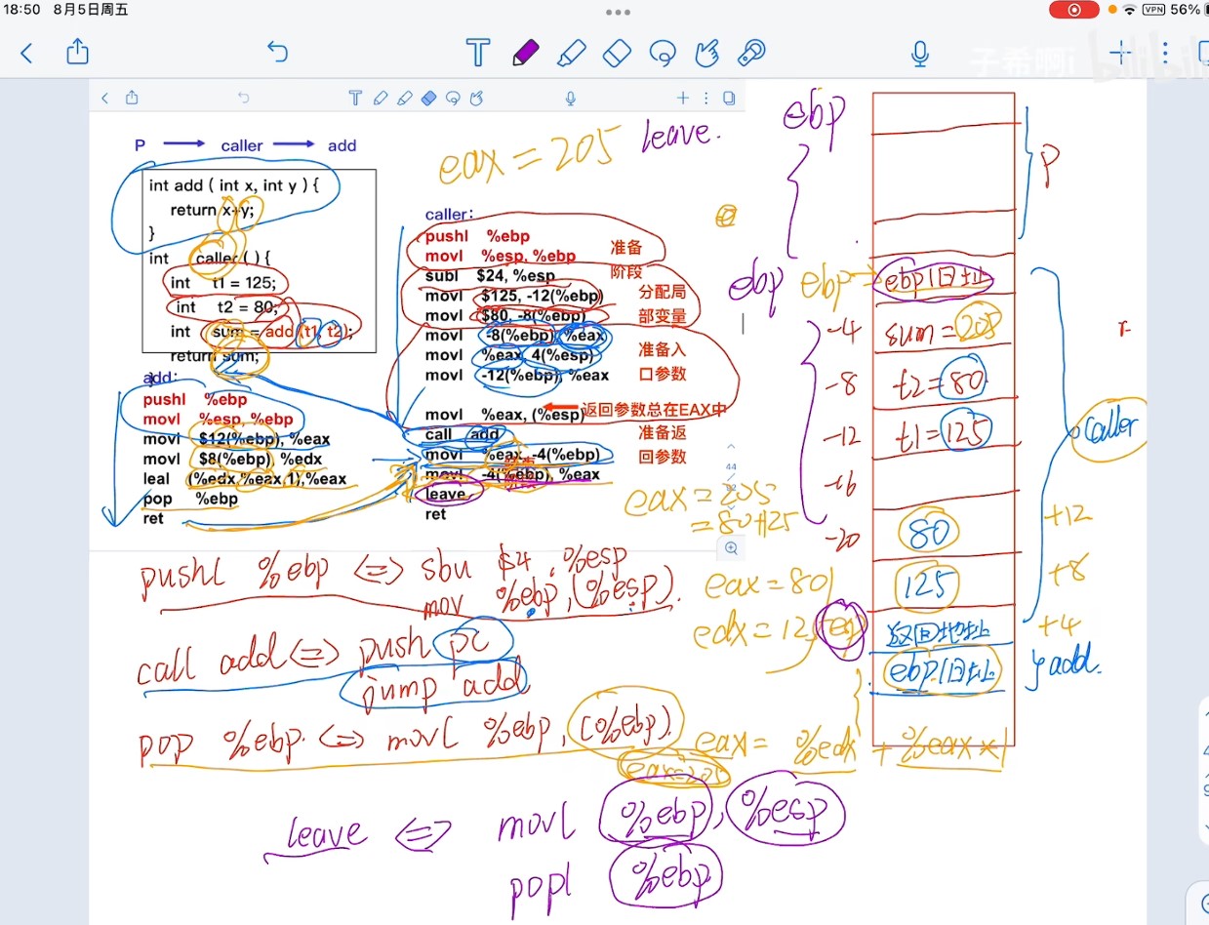The image size is (1209, 925).
Task: Select the Text tool
Action: point(477,53)
